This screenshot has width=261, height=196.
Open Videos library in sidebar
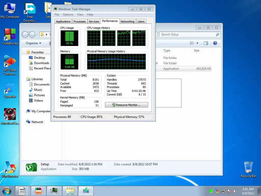coord(38,100)
